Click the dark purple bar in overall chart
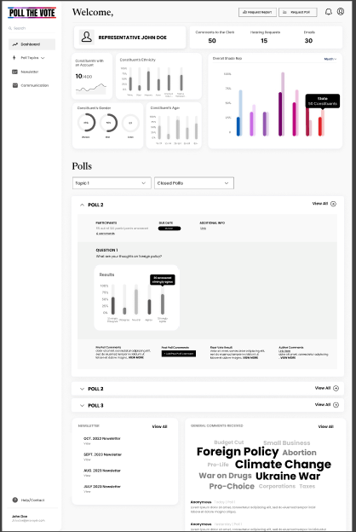This screenshot has width=356, height=532. pyautogui.click(x=280, y=114)
